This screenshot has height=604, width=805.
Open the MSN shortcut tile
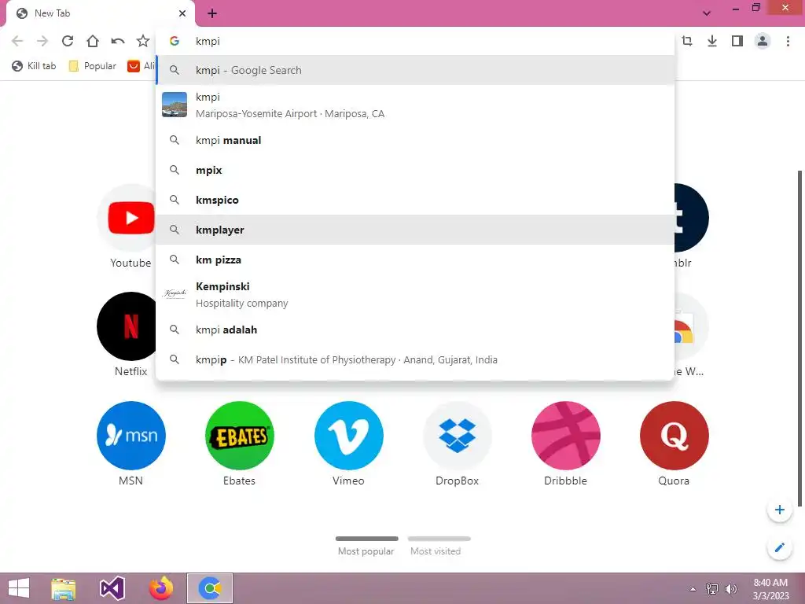click(x=131, y=436)
